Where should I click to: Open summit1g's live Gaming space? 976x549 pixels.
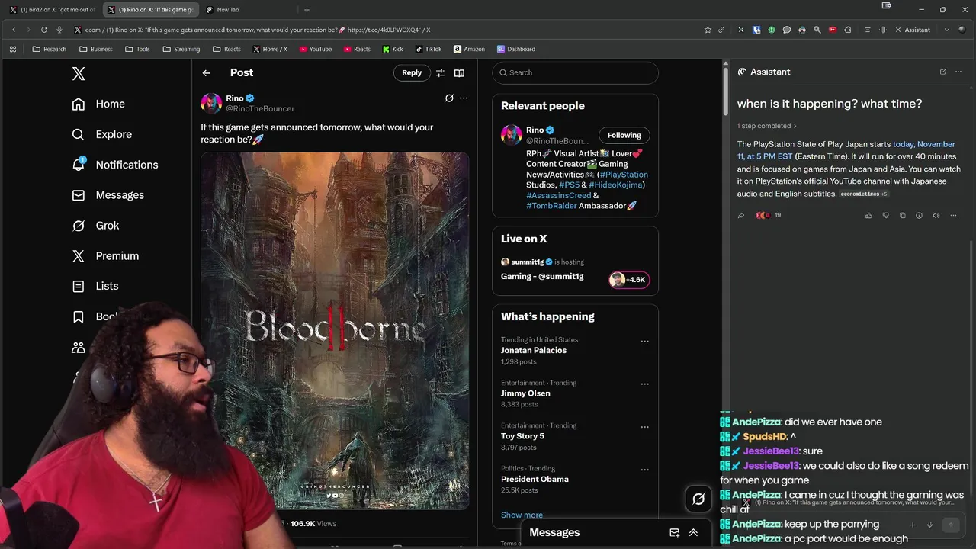click(542, 277)
